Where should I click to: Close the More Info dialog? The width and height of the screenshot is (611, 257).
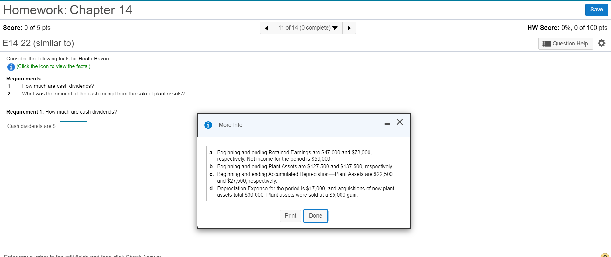pos(400,122)
